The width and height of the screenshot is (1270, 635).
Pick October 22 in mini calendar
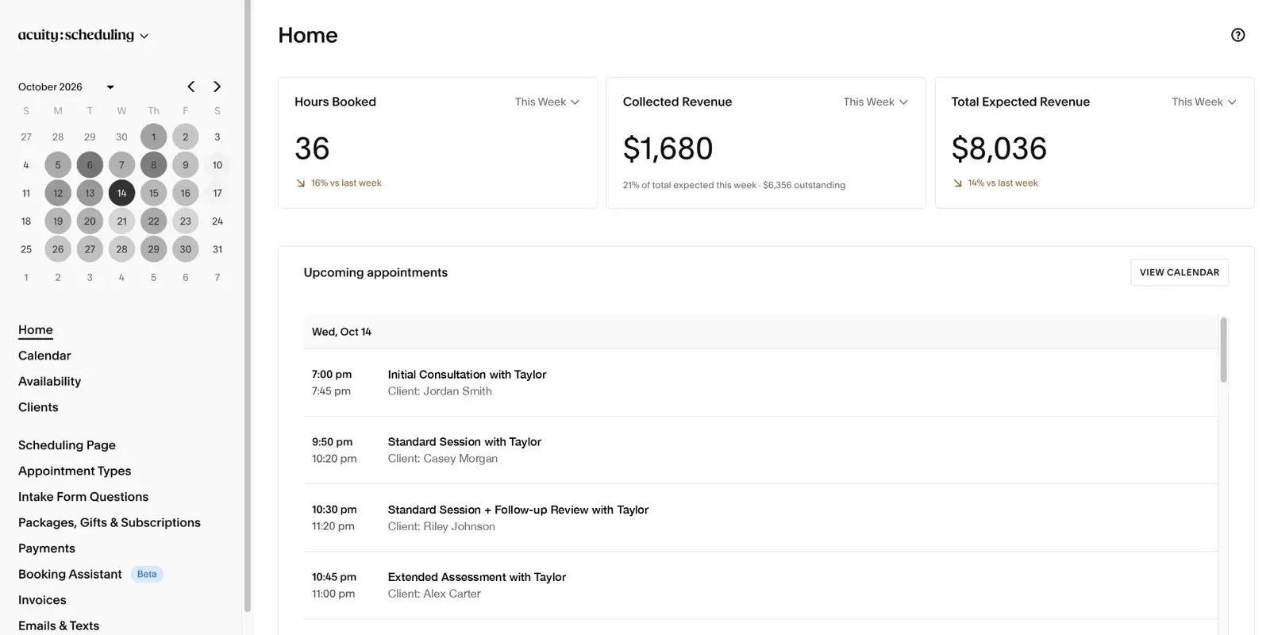(153, 221)
